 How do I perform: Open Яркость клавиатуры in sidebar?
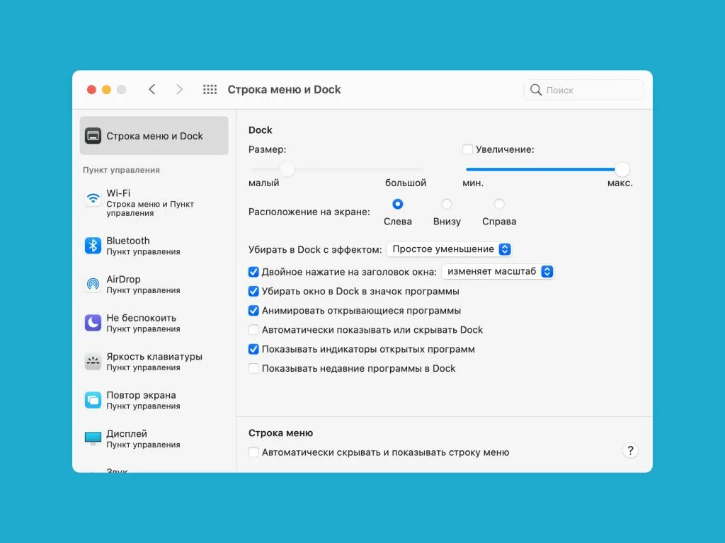pos(154,361)
